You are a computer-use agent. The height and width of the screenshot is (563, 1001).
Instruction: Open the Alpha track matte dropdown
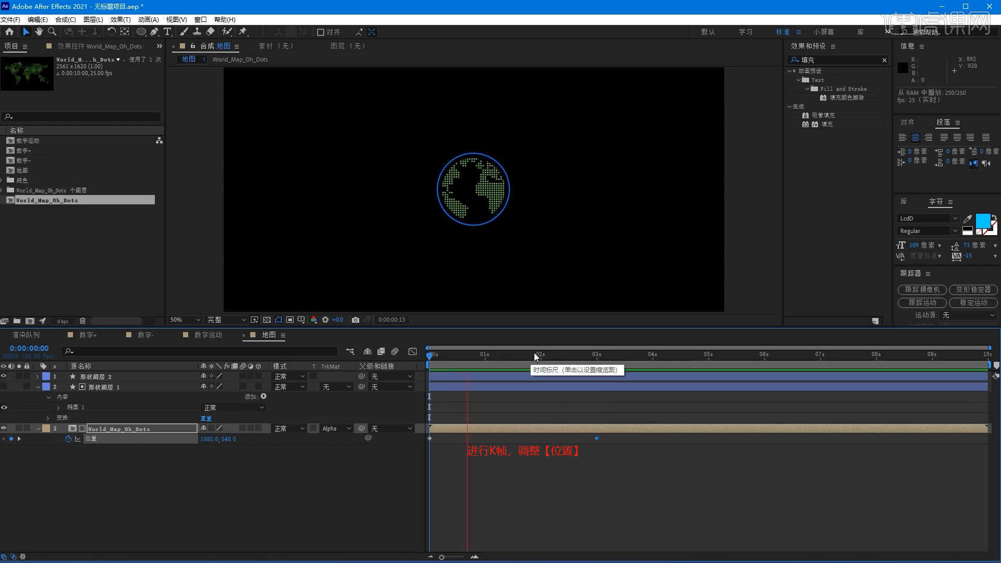[336, 429]
